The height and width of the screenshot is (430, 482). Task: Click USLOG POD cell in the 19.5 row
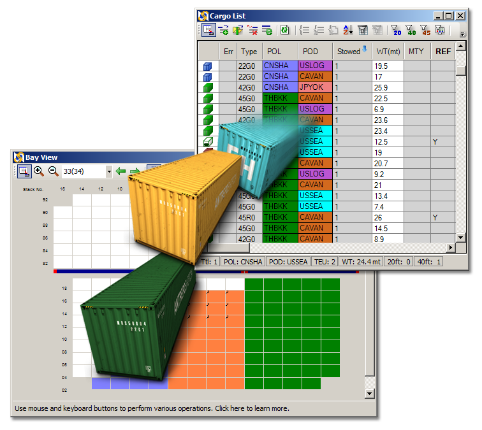(x=315, y=66)
